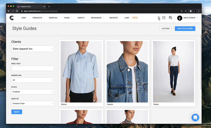The height and width of the screenshot is (128, 211).
Task: Open the Pants style guide thumbnail
Action: pyautogui.click(x=173, y=72)
